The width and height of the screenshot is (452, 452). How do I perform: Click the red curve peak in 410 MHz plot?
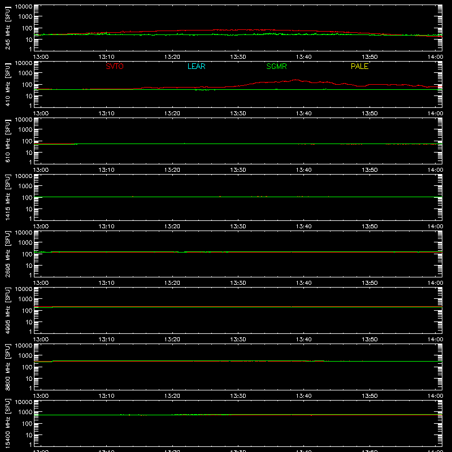296,80
